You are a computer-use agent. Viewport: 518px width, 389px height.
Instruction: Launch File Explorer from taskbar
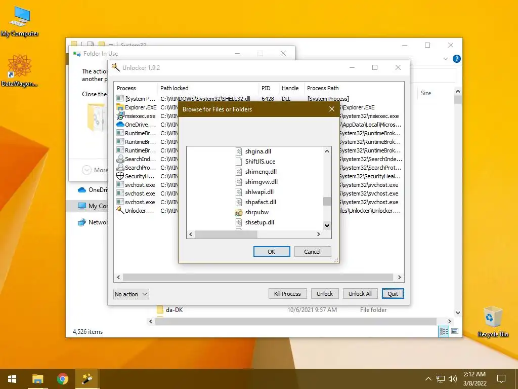click(37, 379)
